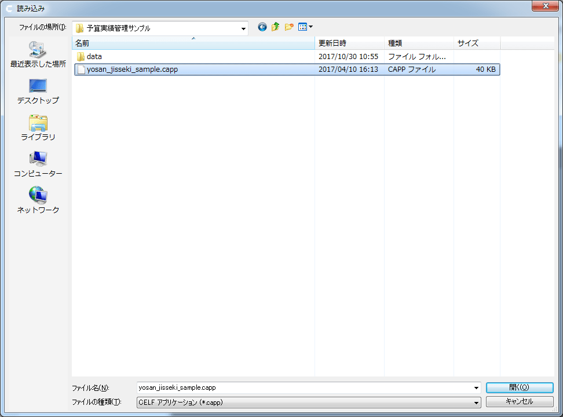The height and width of the screenshot is (417, 563).
Task: Expand the folder location dropdown
Action: [243, 28]
